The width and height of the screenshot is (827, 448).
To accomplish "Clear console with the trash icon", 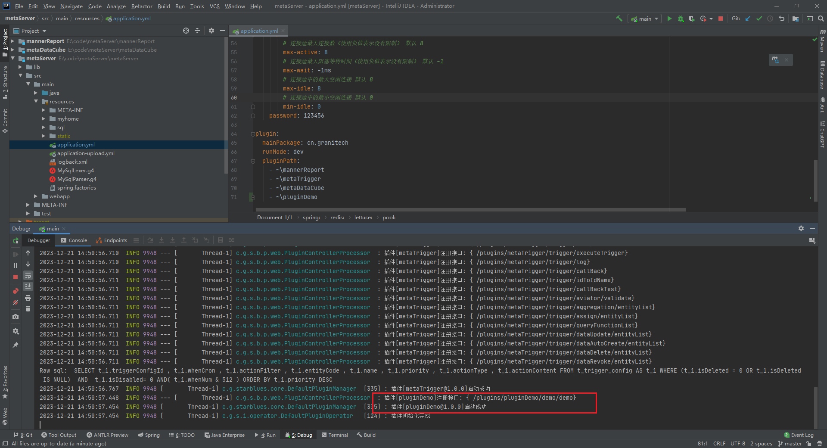I will point(28,309).
